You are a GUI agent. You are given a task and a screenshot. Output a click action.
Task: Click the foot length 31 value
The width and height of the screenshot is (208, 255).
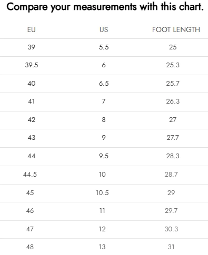[x=171, y=247]
